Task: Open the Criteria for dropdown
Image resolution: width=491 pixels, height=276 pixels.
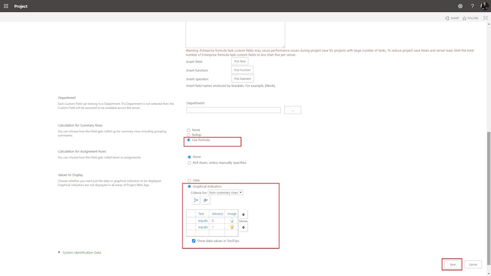Action: coord(225,192)
